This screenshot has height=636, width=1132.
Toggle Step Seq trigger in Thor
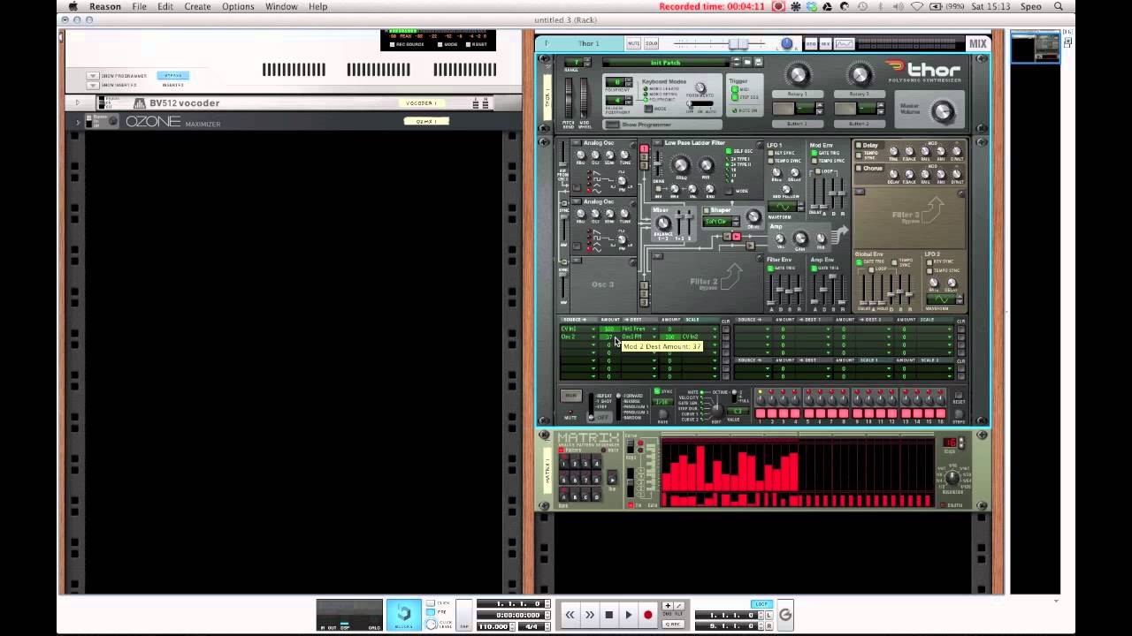[x=734, y=97]
